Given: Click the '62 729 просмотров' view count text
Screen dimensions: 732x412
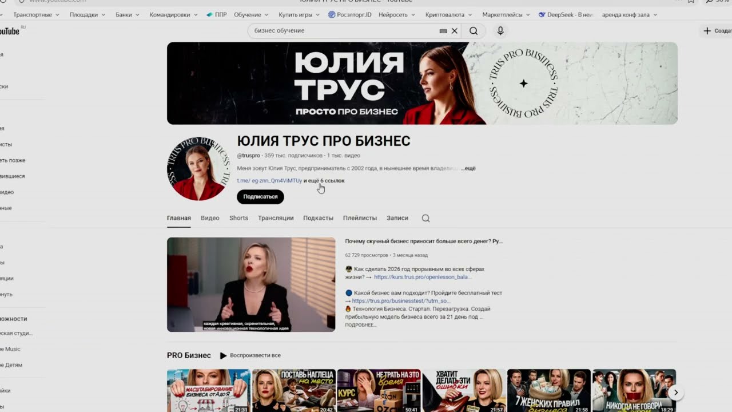Looking at the screenshot, I should (367, 255).
